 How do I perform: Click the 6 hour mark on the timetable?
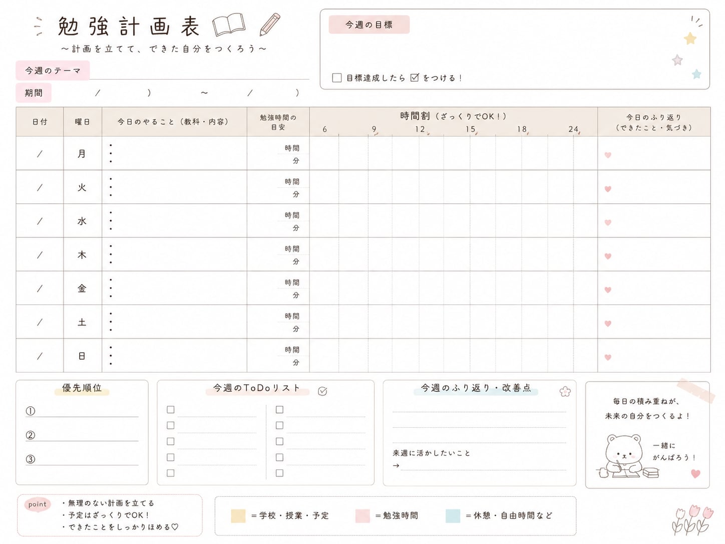point(325,129)
